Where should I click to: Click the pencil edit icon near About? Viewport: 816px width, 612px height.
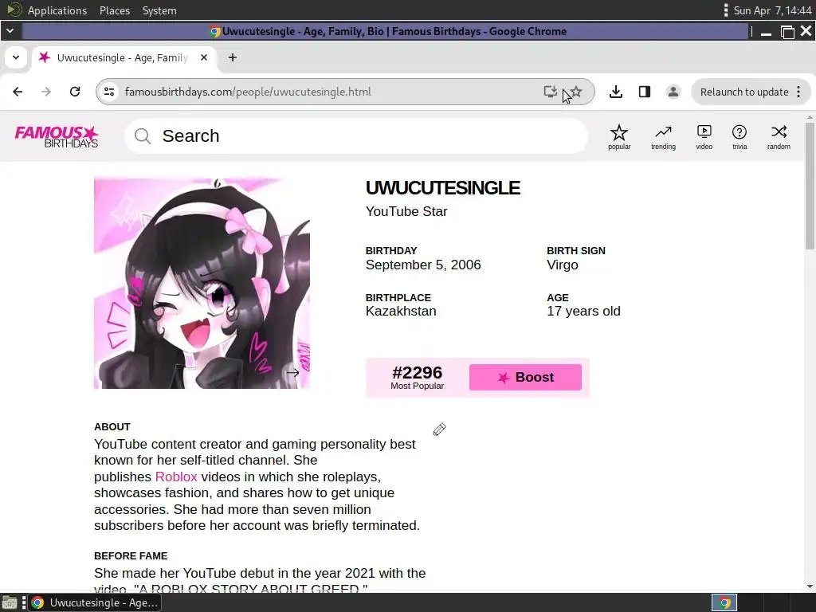pyautogui.click(x=439, y=430)
